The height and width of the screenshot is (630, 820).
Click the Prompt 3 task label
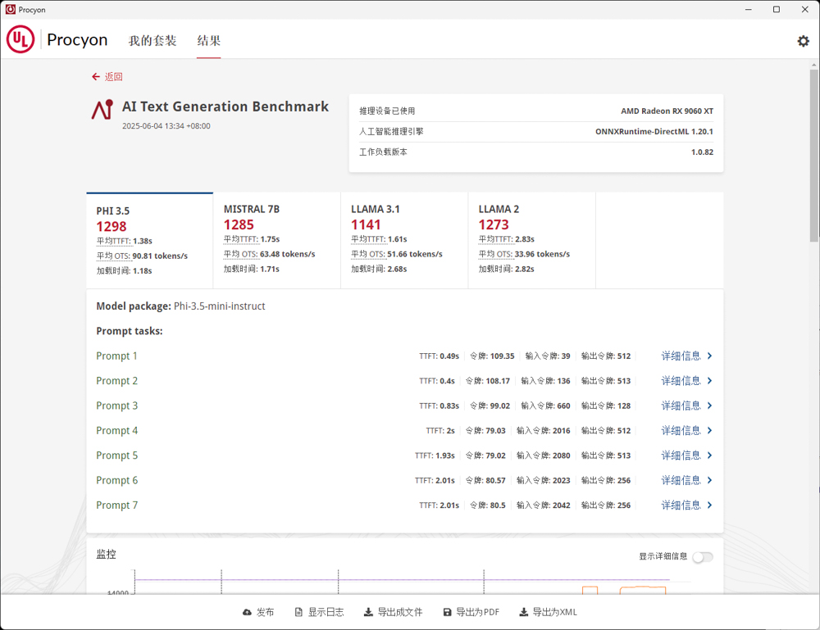point(116,406)
